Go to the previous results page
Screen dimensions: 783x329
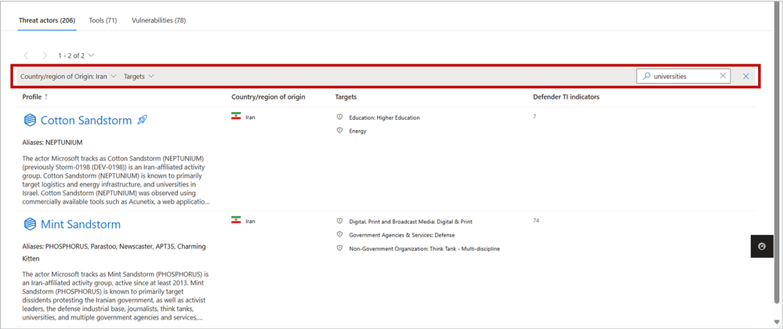point(27,56)
